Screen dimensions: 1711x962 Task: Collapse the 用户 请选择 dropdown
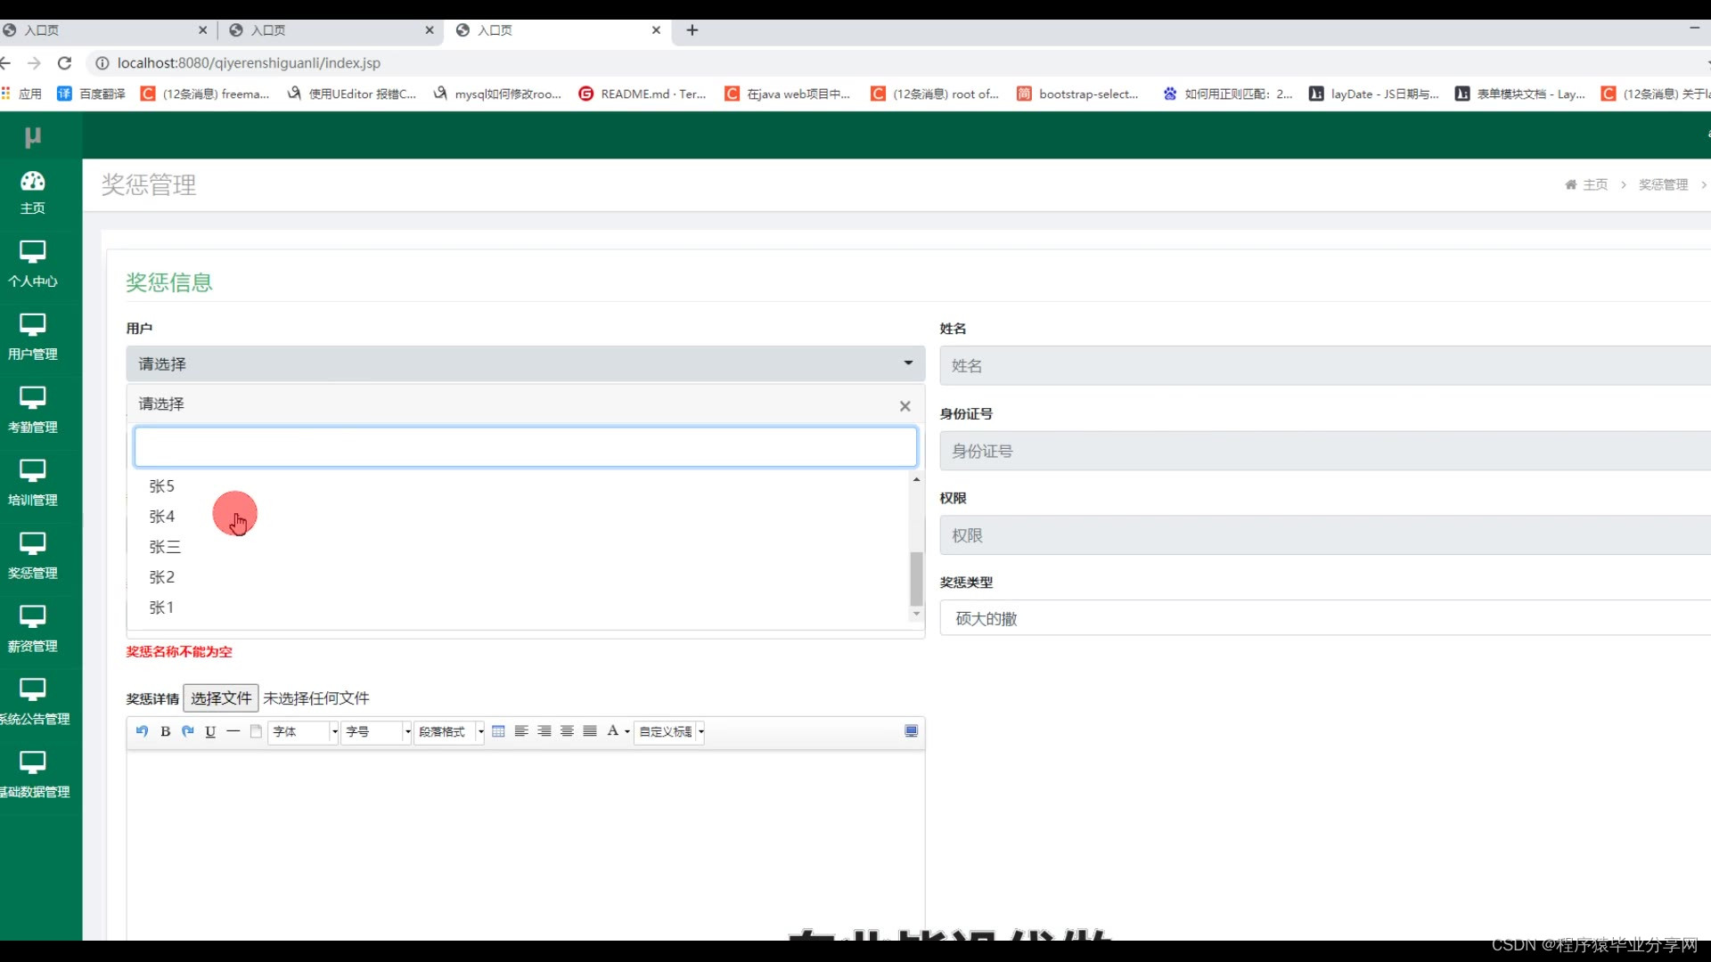coord(525,363)
